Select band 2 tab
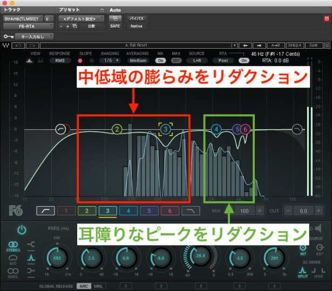Screen dimensions: 332x291 pos(87,211)
